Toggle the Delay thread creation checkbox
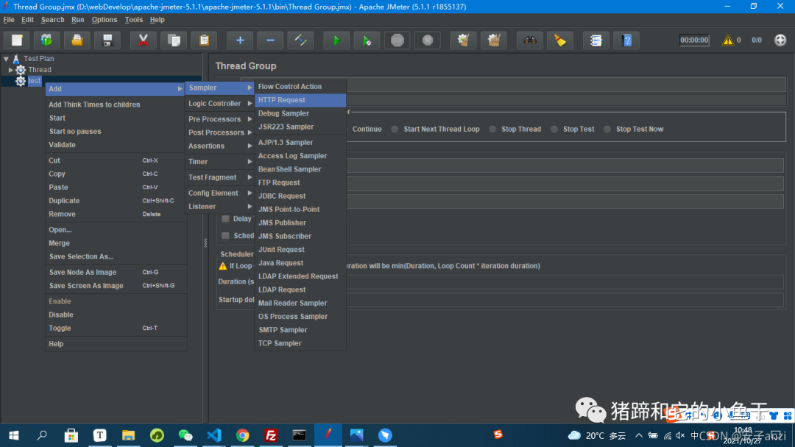 226,219
